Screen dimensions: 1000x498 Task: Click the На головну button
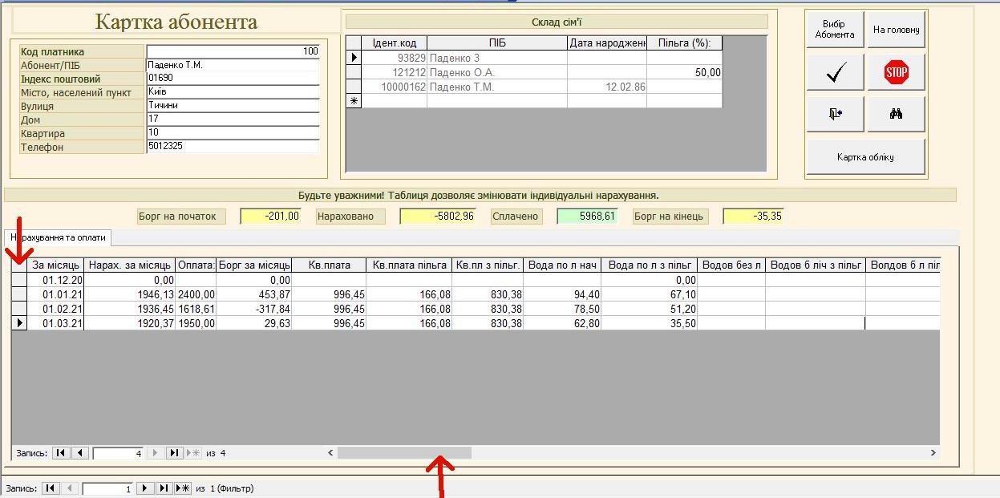click(x=897, y=30)
